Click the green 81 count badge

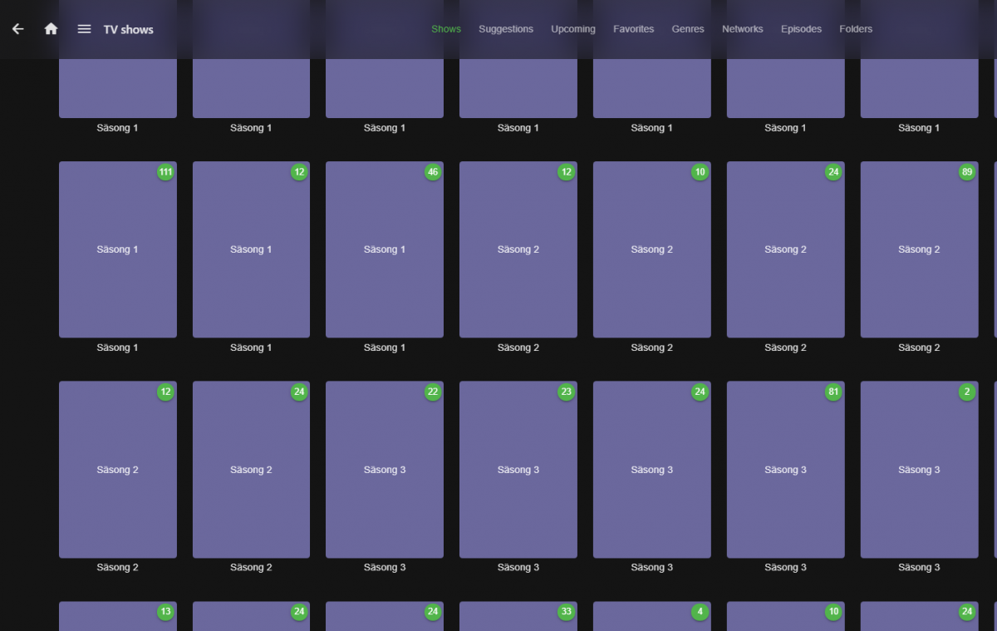[833, 392]
